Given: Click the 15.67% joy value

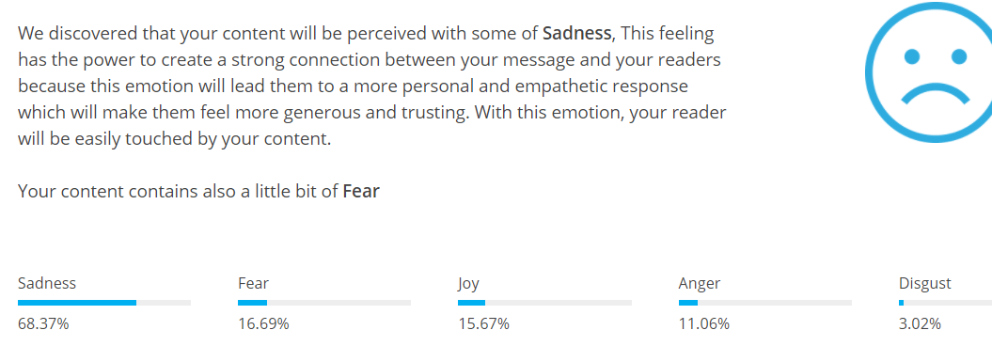Looking at the screenshot, I should [483, 324].
